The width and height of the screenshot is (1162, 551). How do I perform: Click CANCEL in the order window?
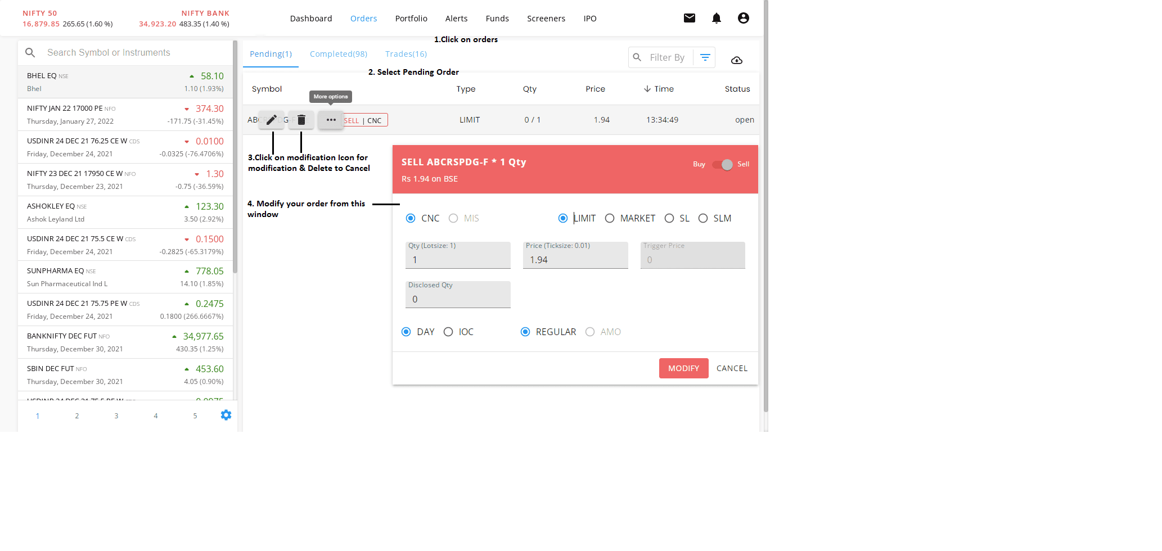click(x=732, y=368)
